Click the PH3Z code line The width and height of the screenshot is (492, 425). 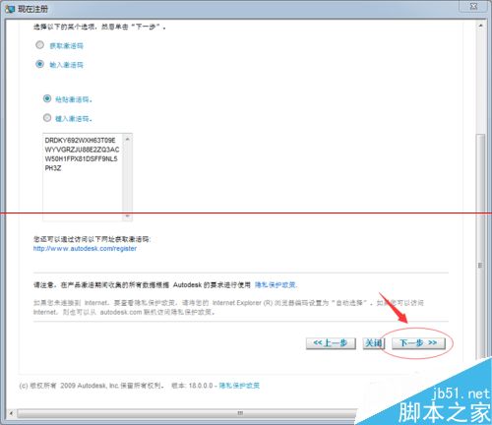53,168
